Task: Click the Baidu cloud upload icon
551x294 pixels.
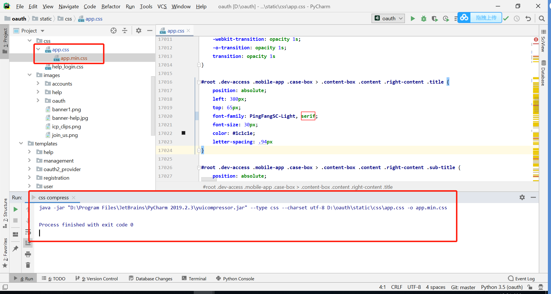Action: 464,18
